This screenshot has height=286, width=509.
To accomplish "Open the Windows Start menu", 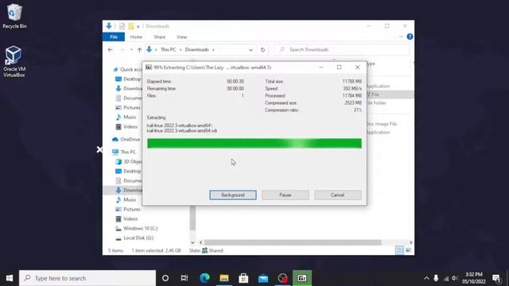I will [x=10, y=278].
